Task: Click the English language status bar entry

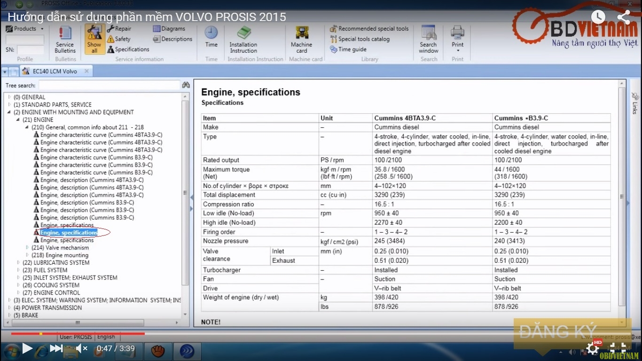Action: (106, 337)
